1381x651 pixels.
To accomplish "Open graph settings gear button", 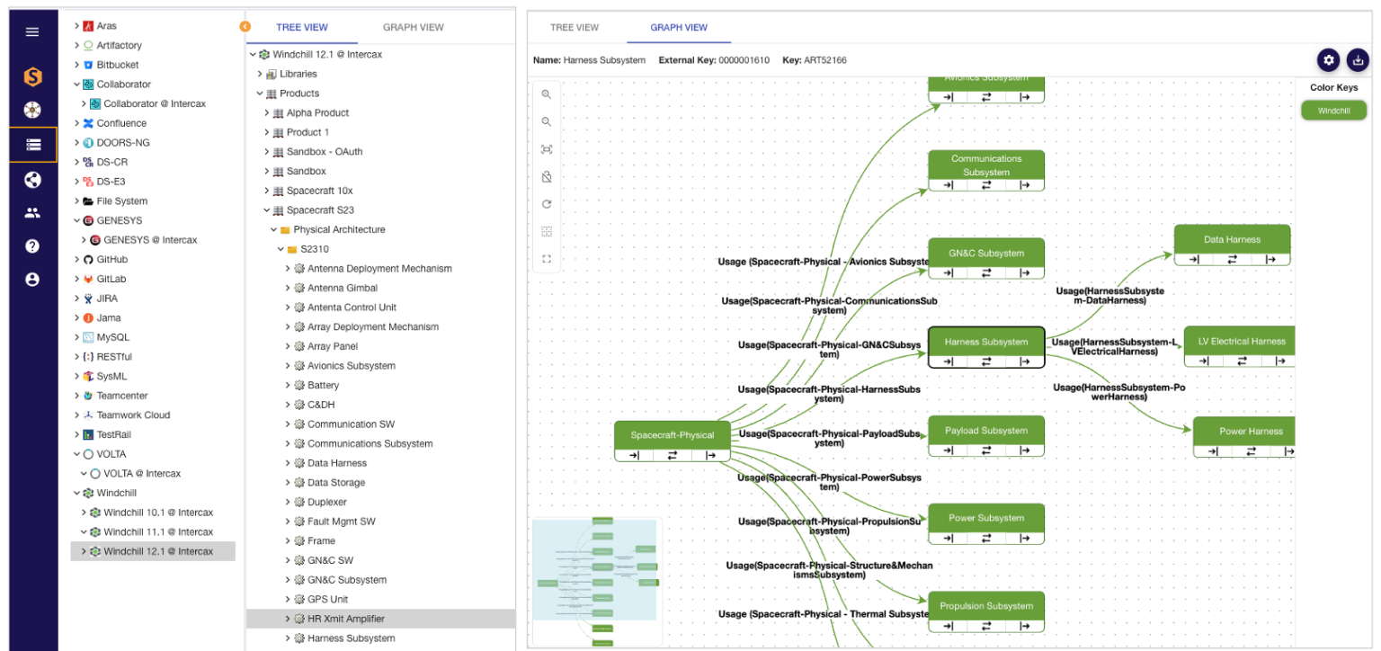I will point(1328,60).
